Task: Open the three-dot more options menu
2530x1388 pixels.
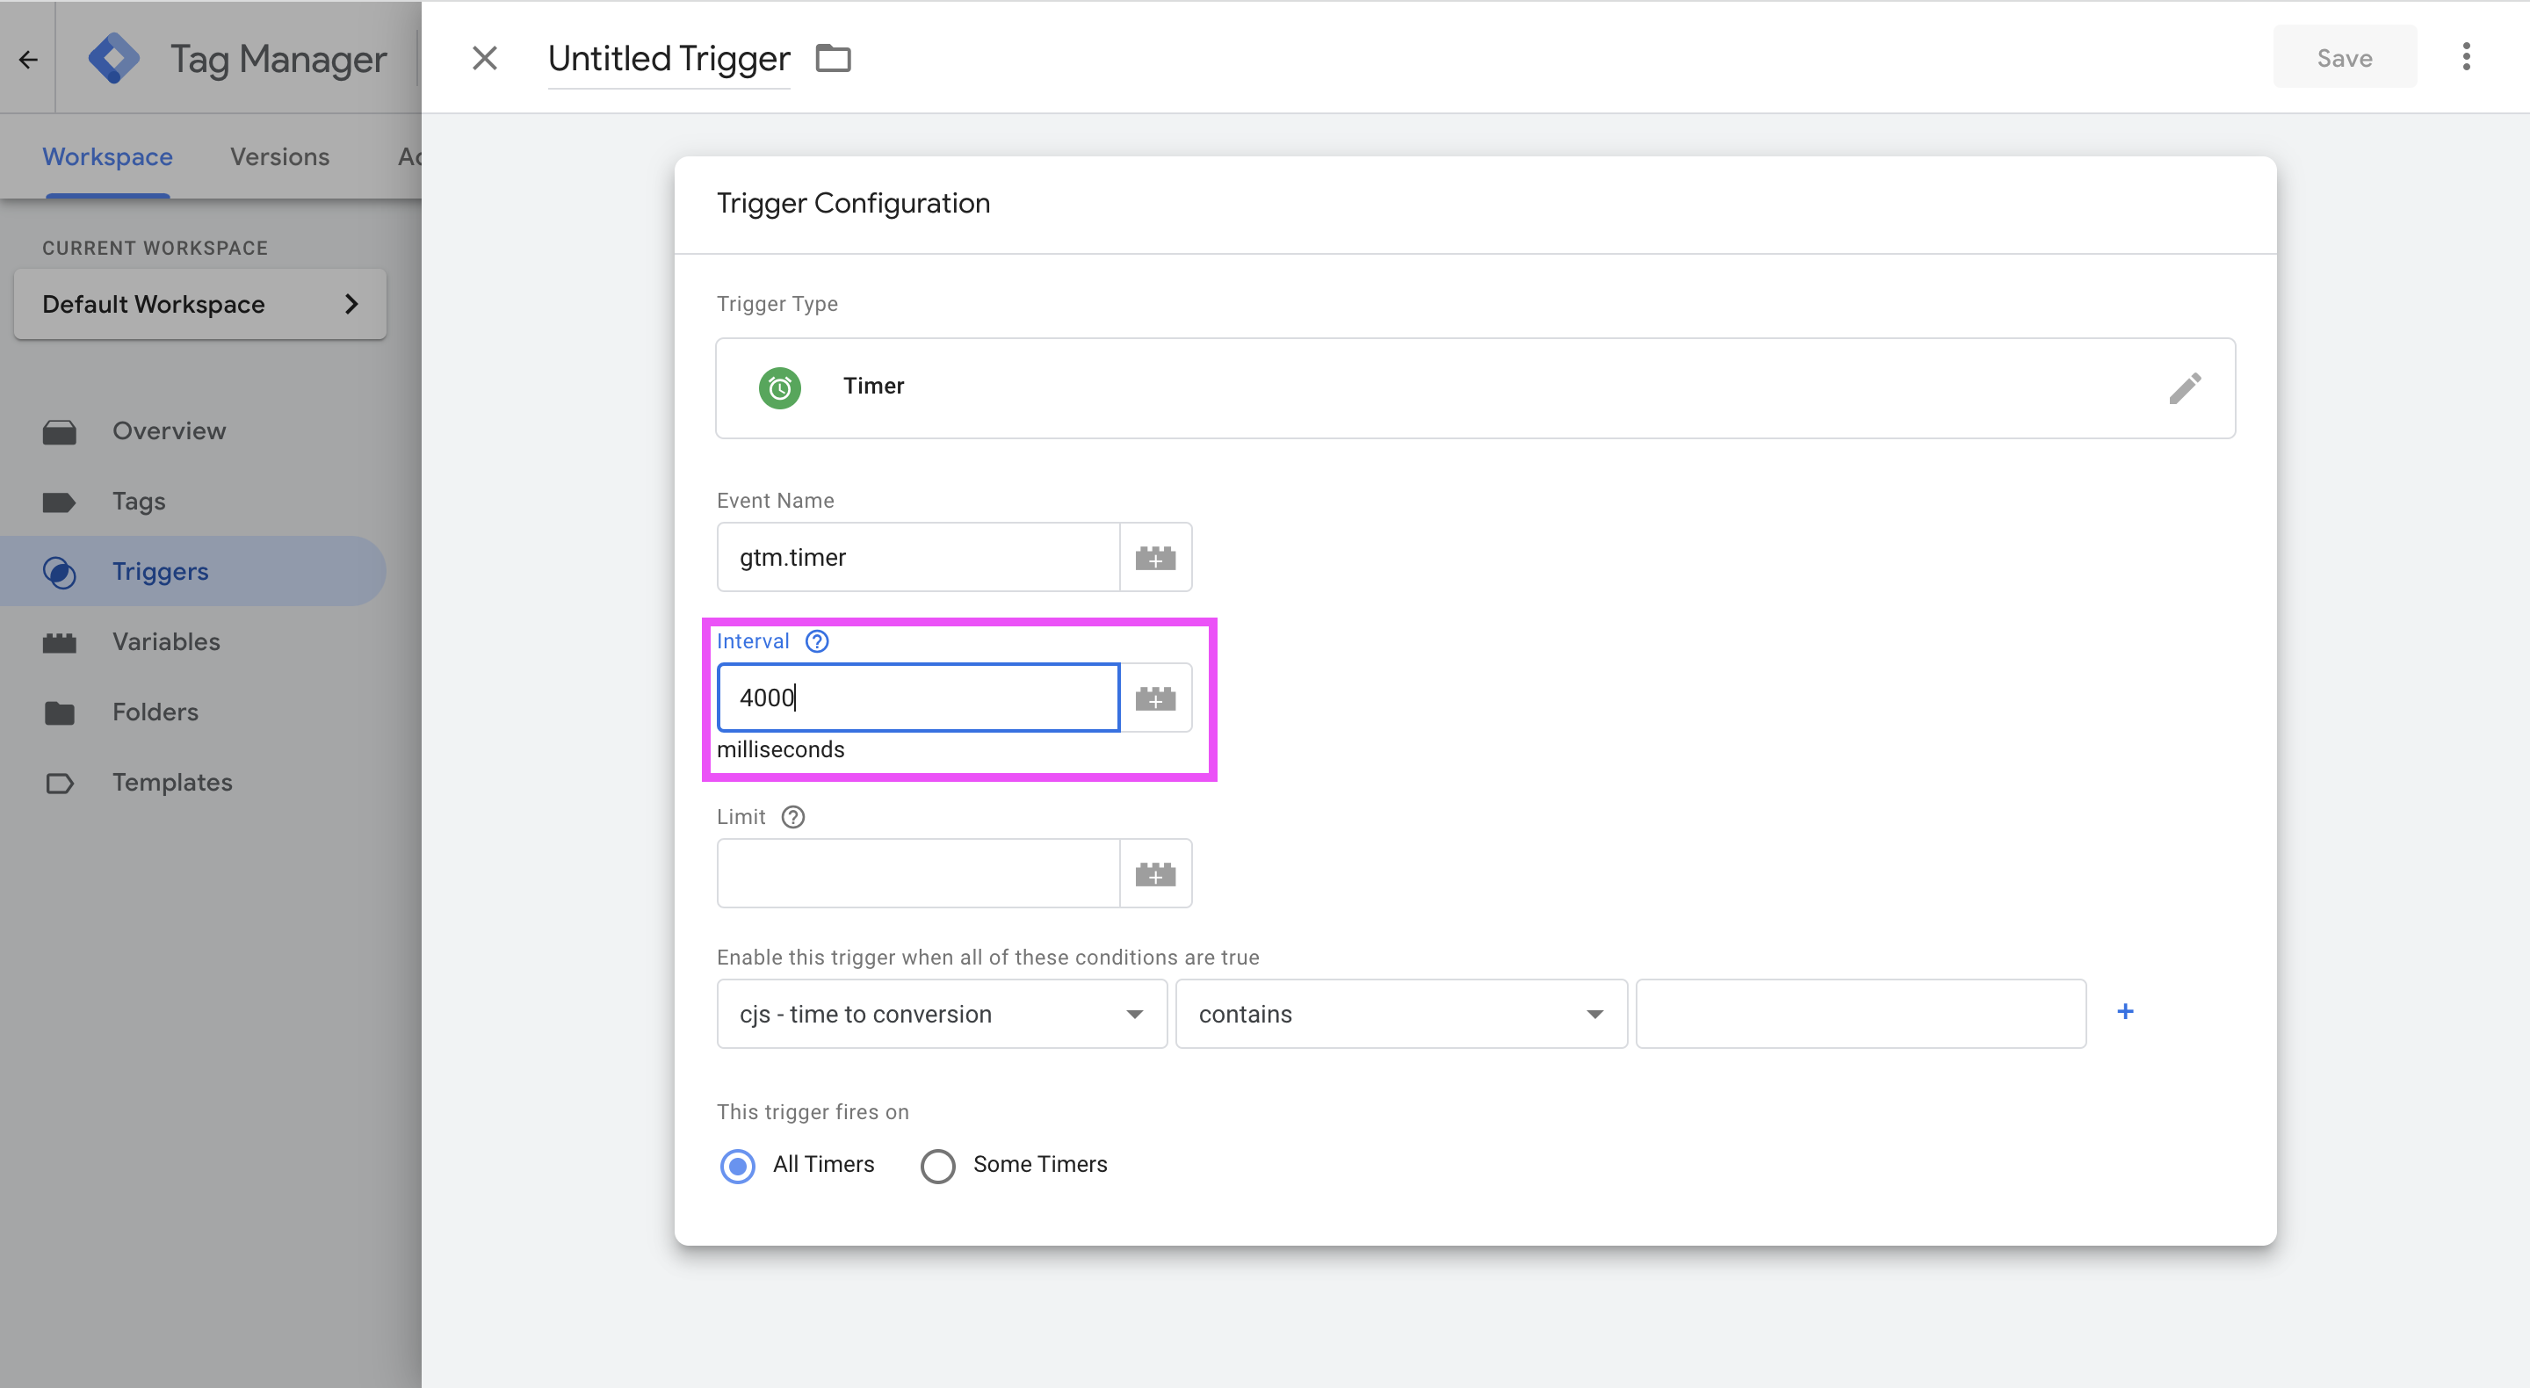Action: (2465, 57)
